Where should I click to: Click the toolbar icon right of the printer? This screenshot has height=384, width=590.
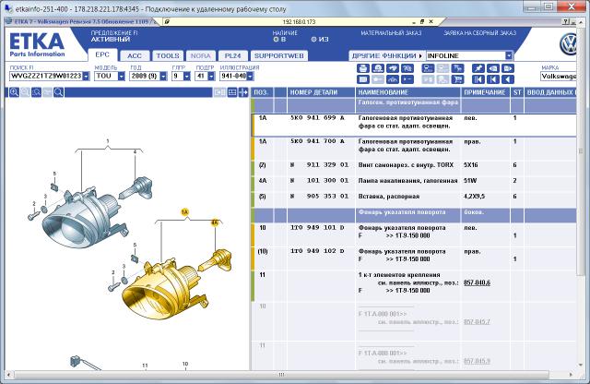coord(377,68)
